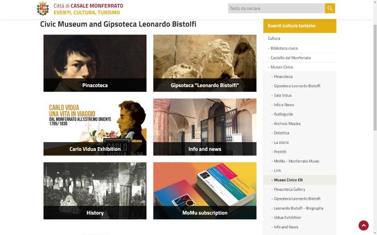Image resolution: width=377 pixels, height=235 pixels.
Task: Open the Pinacoteca portrait tile
Action: pos(95,63)
